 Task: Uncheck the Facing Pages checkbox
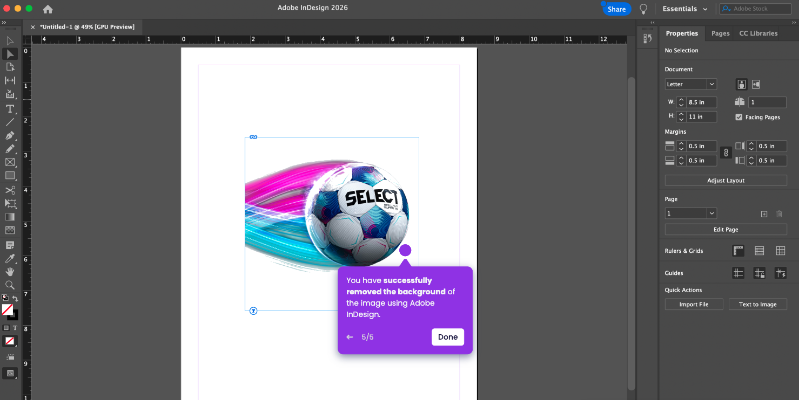pos(739,117)
